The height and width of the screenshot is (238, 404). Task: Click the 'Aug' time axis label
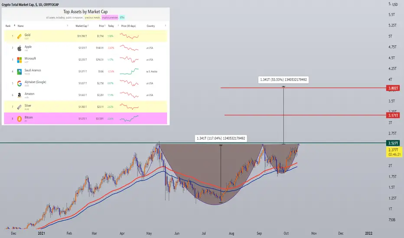pyautogui.click(x=231, y=233)
